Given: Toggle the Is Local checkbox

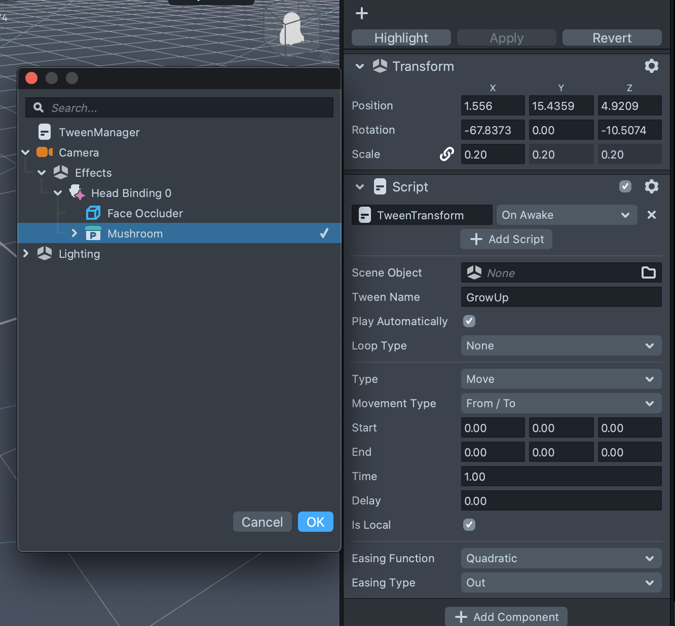Looking at the screenshot, I should (x=469, y=525).
